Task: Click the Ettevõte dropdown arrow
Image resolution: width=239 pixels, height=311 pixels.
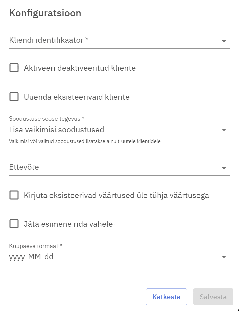Action: click(x=224, y=168)
